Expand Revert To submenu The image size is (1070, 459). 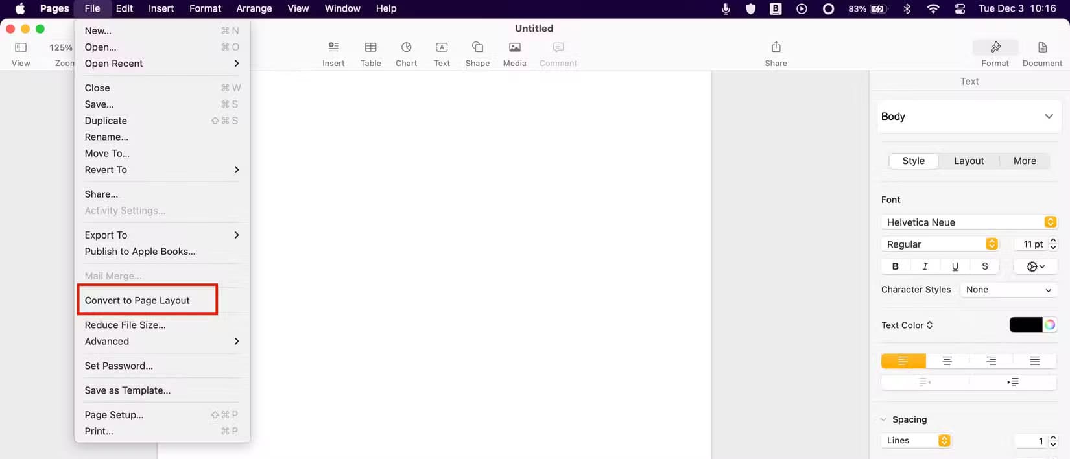point(161,170)
